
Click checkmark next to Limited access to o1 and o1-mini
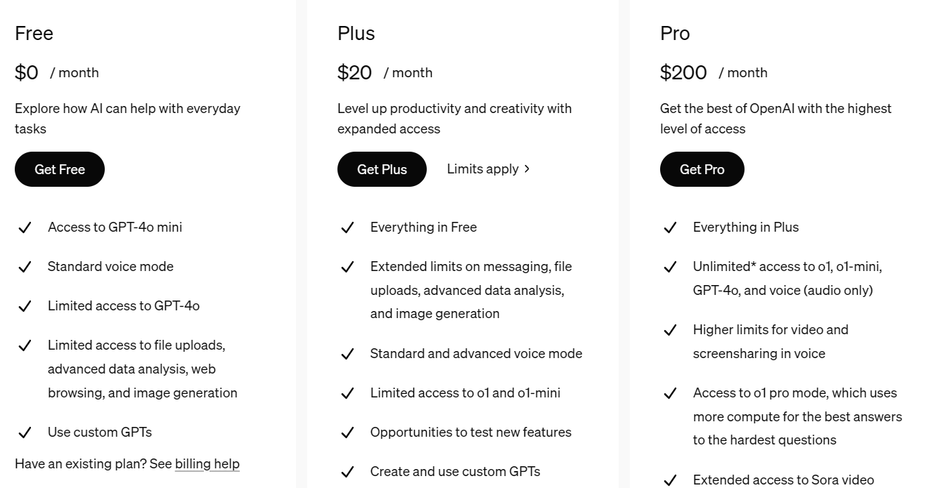pyautogui.click(x=347, y=393)
